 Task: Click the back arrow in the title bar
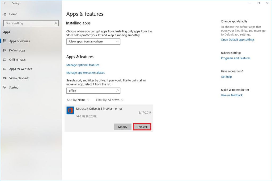click(4, 3)
